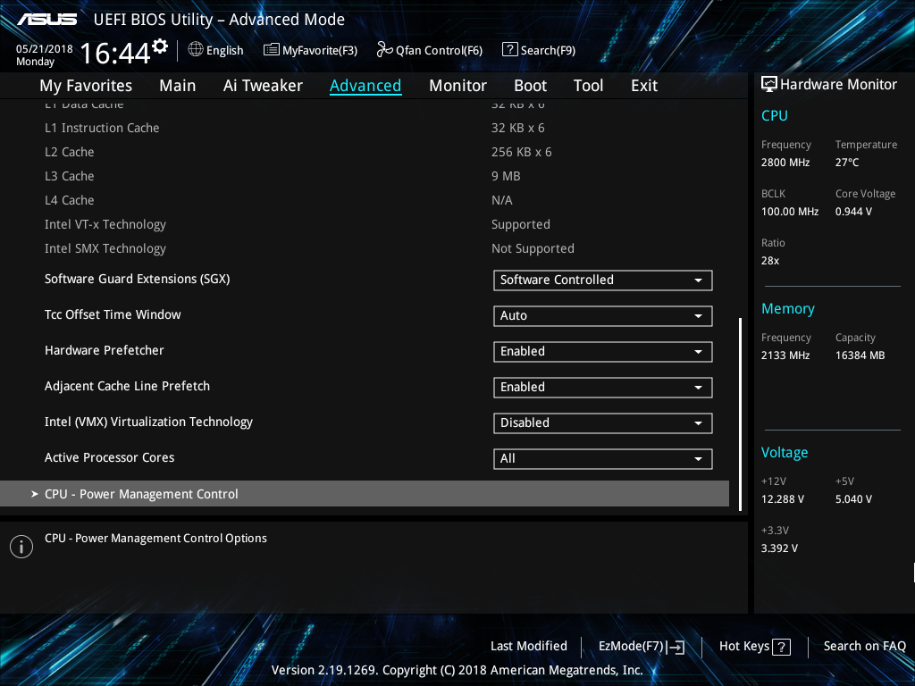The width and height of the screenshot is (915, 686).
Task: Click the 256 KB x 6 value
Action: pos(522,152)
